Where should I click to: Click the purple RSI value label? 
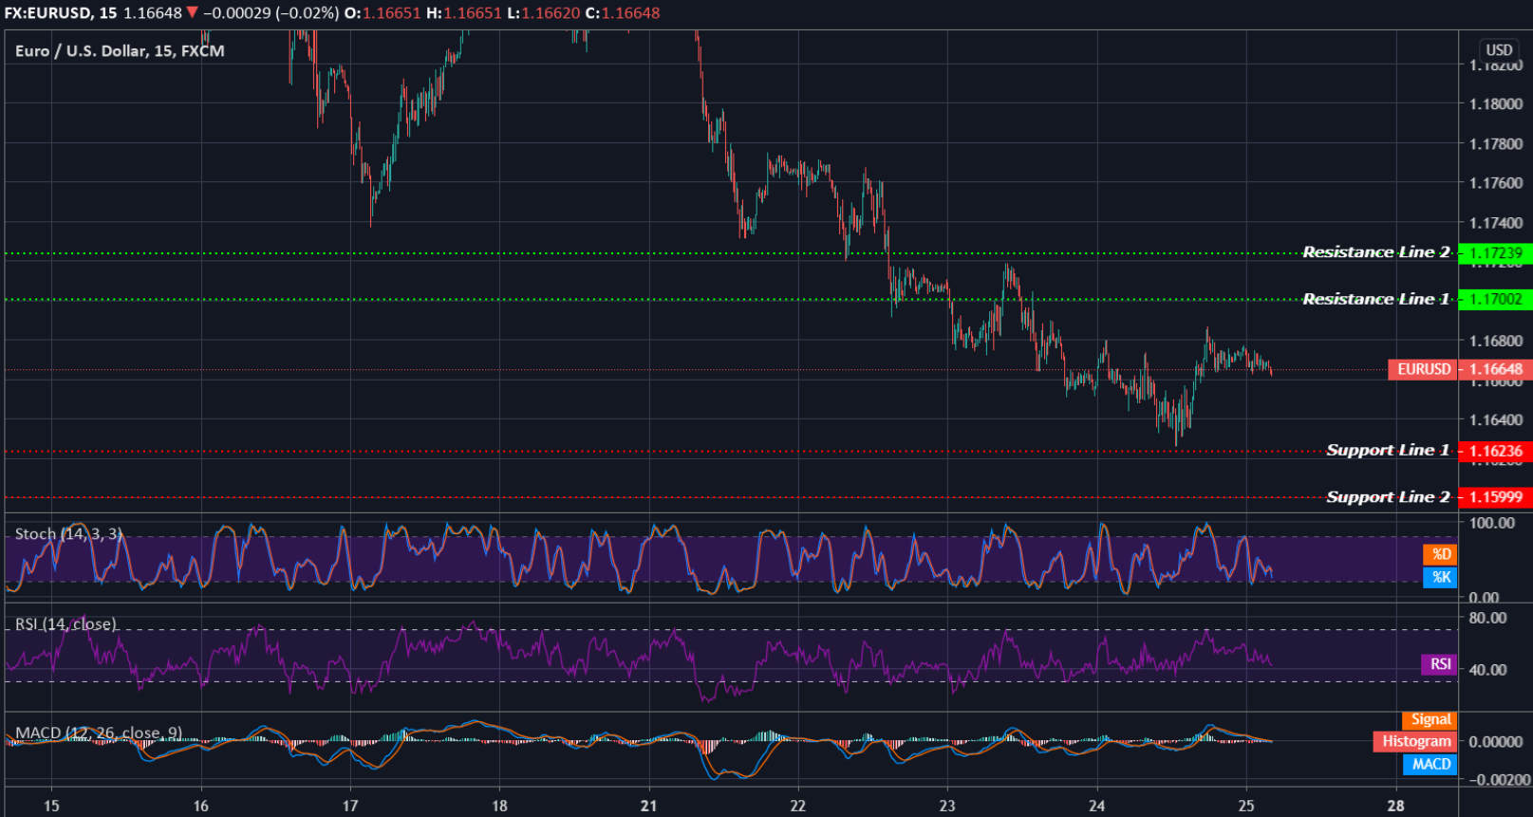pos(1439,664)
